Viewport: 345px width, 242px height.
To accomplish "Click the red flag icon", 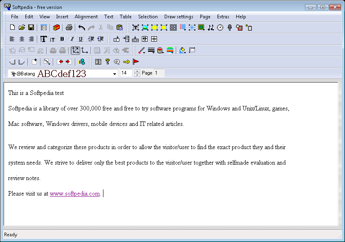I will click(x=136, y=62).
